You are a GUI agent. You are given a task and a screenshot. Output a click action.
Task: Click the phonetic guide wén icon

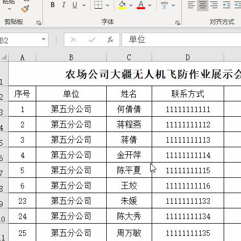click(x=164, y=5)
